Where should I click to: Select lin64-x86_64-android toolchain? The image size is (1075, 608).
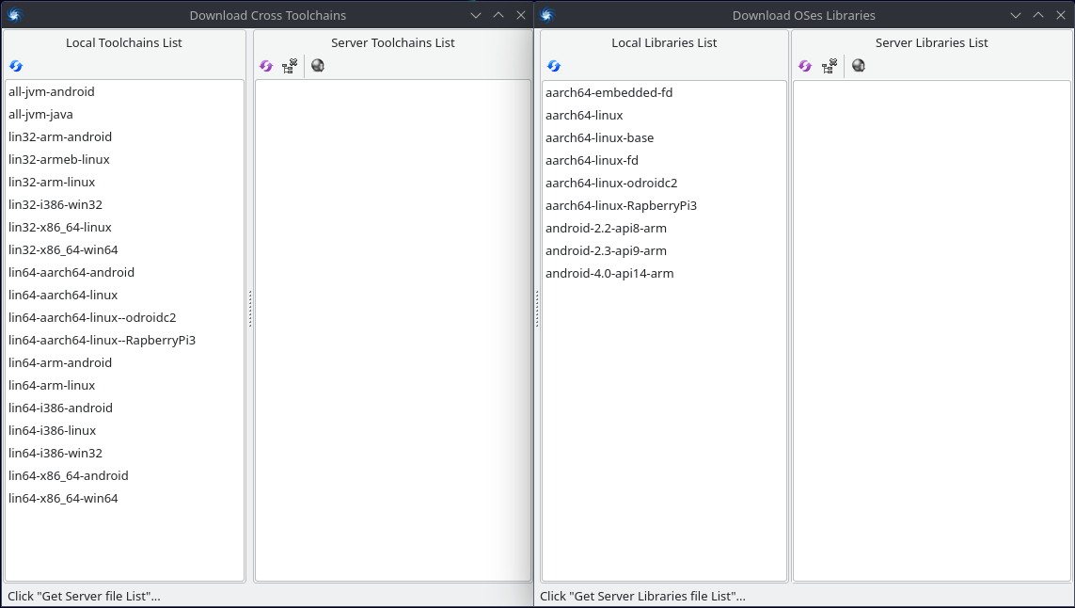pyautogui.click(x=125, y=477)
